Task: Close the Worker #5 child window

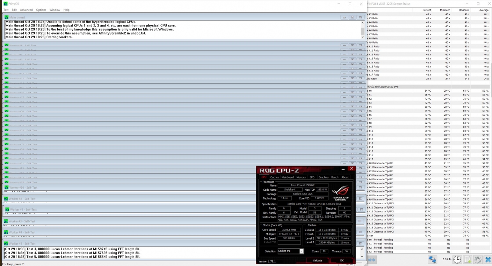Action: pos(361,243)
